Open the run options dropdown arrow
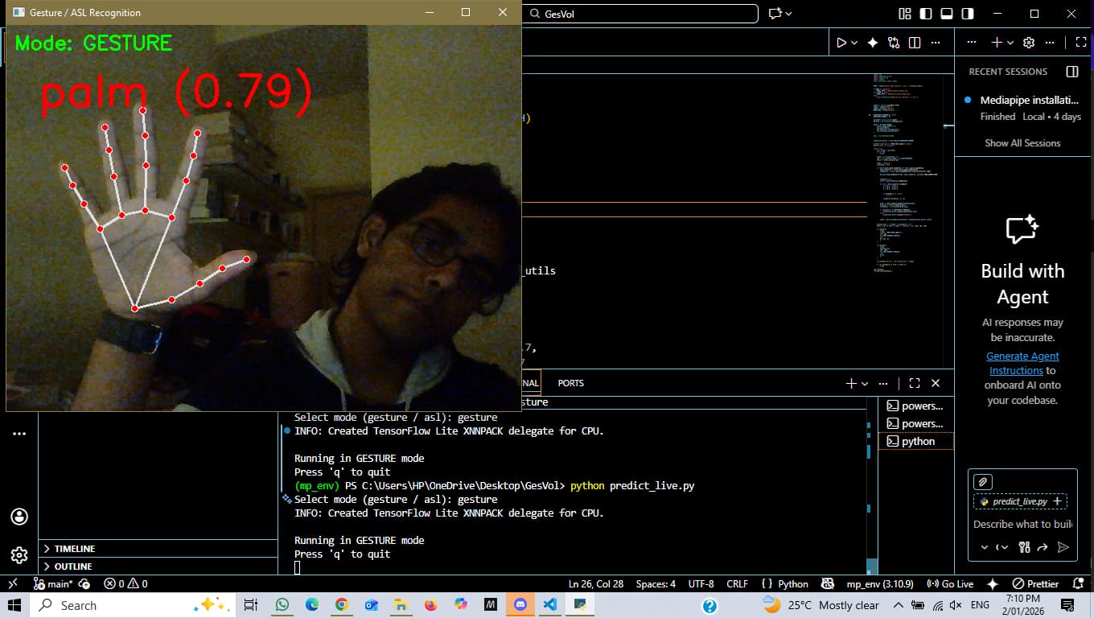Image resolution: width=1094 pixels, height=618 pixels. [x=854, y=43]
